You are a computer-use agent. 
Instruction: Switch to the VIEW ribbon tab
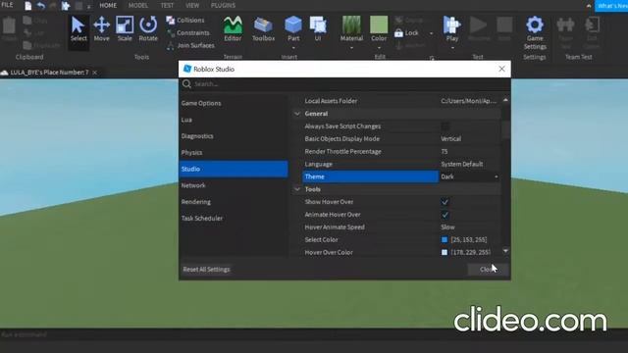(x=192, y=6)
